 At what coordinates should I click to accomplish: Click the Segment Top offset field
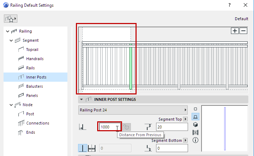172,127
